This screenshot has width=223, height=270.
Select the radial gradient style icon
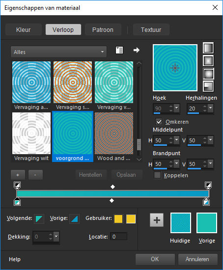tap(208, 86)
